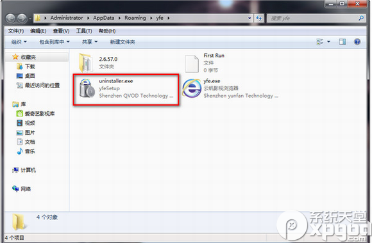Open the 帮助(H) menu

[107, 31]
